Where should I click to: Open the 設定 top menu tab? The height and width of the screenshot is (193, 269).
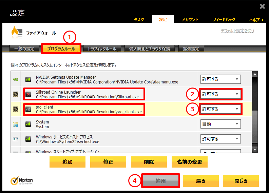[163, 19]
